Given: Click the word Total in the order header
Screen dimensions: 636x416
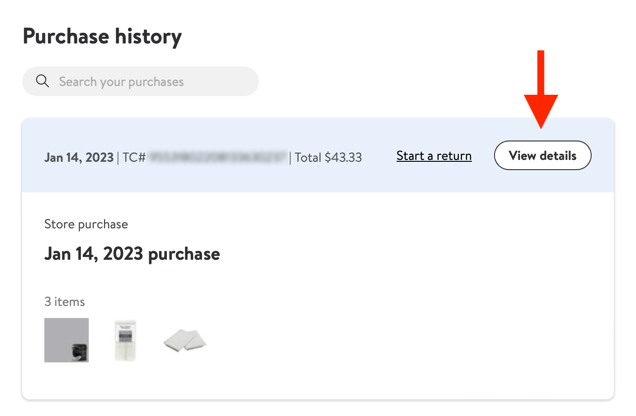Looking at the screenshot, I should (308, 158).
